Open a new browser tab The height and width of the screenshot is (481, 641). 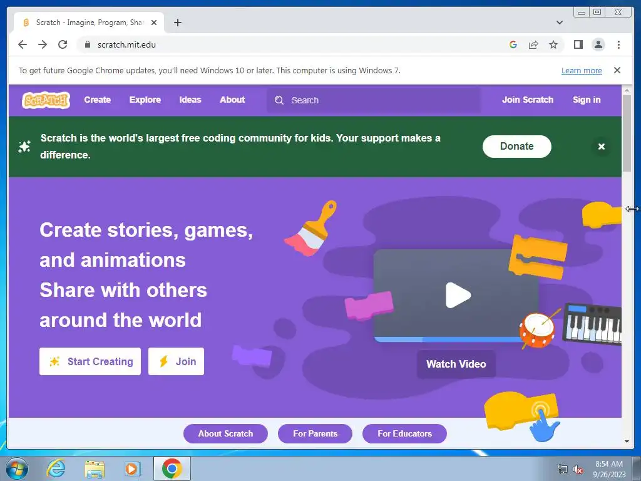click(x=177, y=23)
